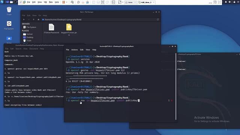Take a snapshot with the clock icon

(x=78, y=2)
